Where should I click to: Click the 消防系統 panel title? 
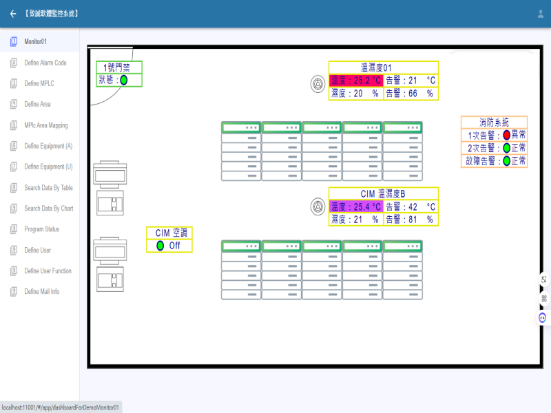[x=494, y=123]
